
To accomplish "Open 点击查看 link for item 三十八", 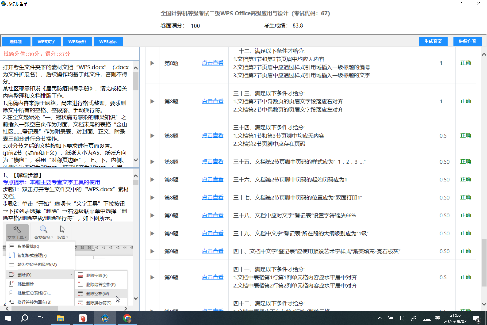I will point(213,215).
